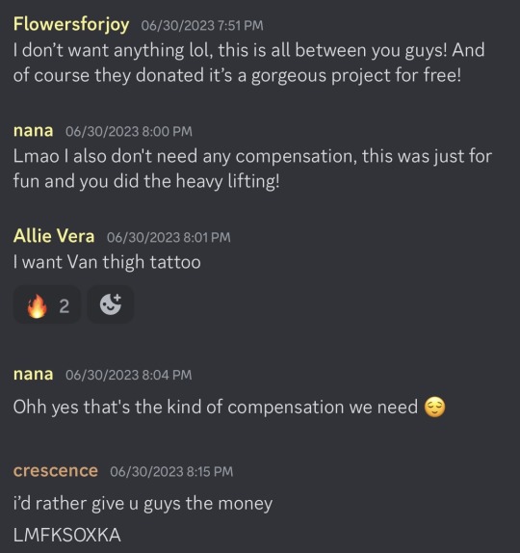Open the add reaction emoji picker

click(111, 304)
